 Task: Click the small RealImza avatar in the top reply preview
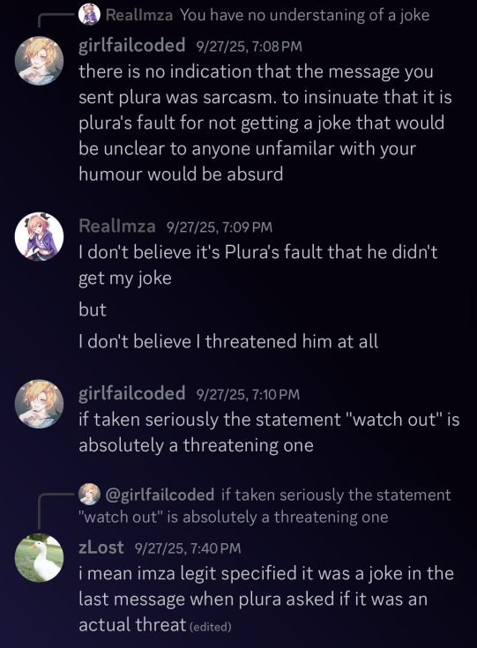89,14
